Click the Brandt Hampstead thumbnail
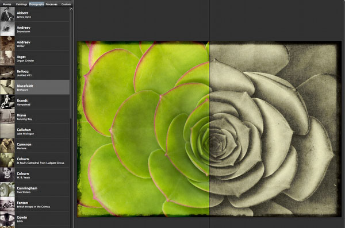Screen dimensions: 345x228 [x=7, y=102]
